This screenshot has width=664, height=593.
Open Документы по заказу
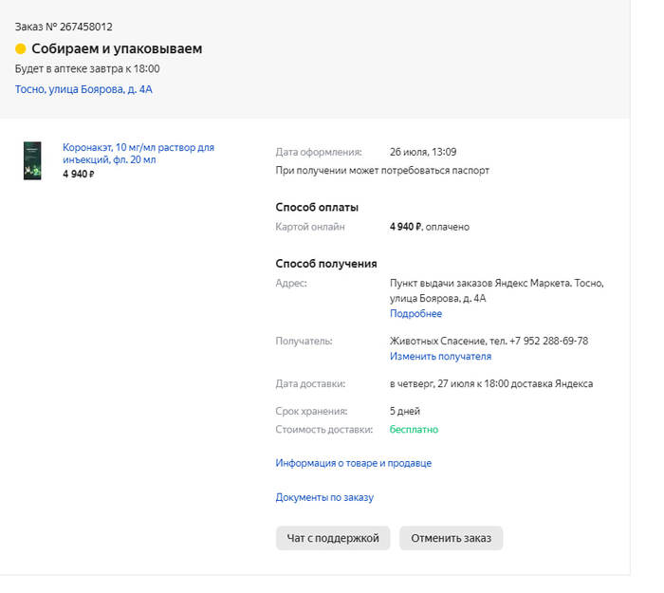pos(324,497)
